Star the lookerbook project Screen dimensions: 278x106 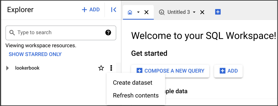(101, 68)
